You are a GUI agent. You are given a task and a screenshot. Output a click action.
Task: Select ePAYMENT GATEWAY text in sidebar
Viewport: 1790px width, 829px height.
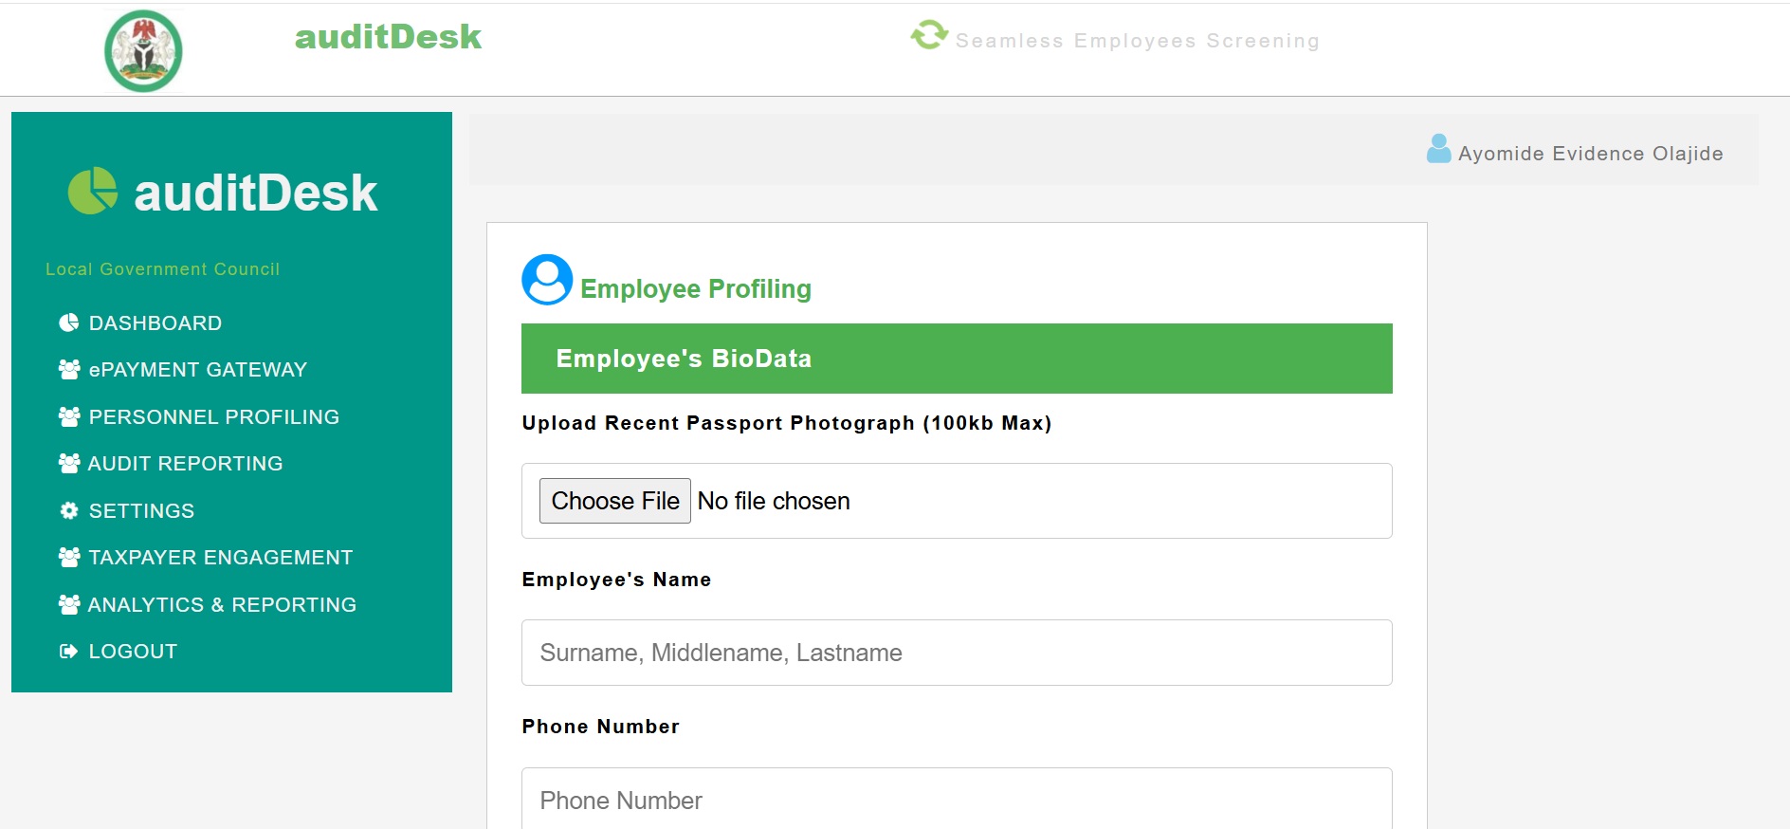198,369
